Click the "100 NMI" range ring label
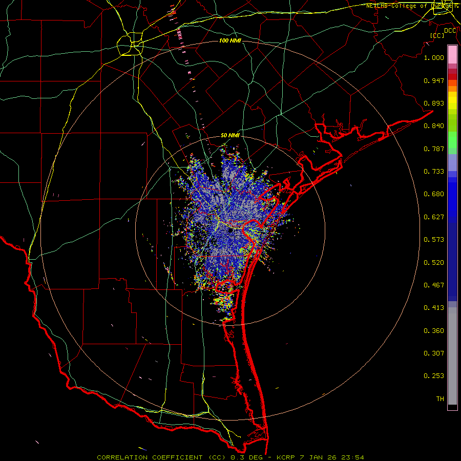The width and height of the screenshot is (461, 461). click(230, 40)
